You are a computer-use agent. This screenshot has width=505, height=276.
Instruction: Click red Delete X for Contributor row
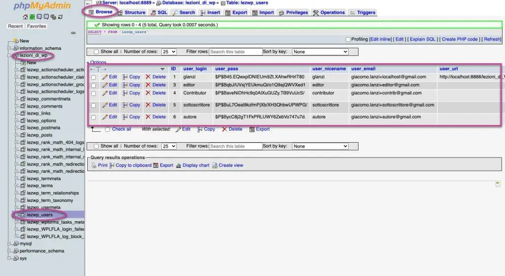coord(148,93)
